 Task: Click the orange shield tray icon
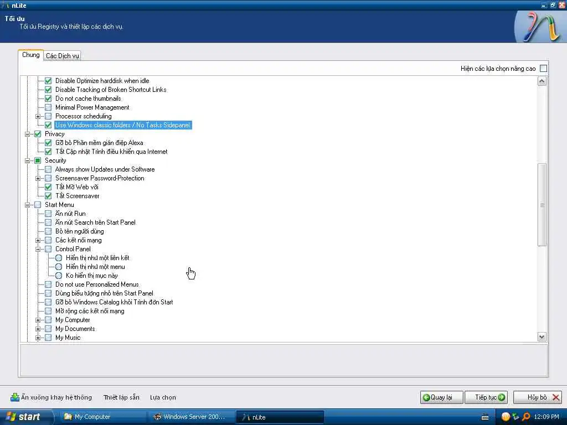click(506, 417)
